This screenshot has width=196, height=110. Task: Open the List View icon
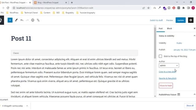38,20
